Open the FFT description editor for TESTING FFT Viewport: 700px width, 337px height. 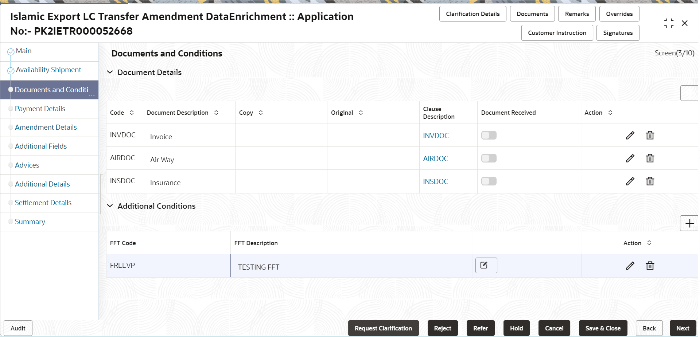tap(486, 265)
